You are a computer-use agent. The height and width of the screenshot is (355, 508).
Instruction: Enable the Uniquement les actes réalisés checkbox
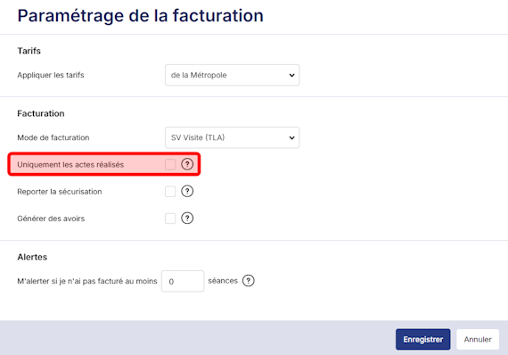tap(170, 164)
